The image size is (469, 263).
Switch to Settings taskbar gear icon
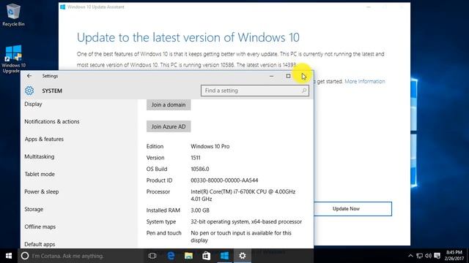click(243, 256)
